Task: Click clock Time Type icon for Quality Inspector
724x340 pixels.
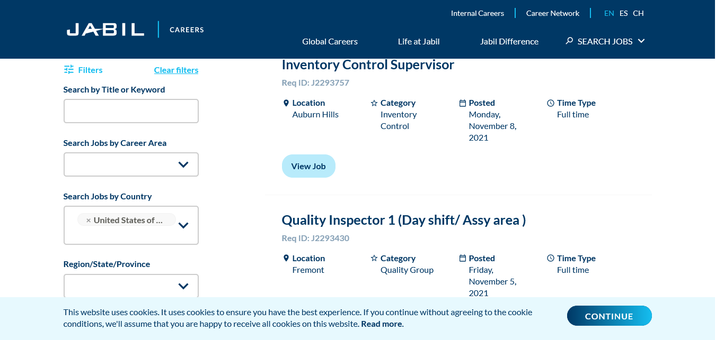Action: [x=551, y=259]
